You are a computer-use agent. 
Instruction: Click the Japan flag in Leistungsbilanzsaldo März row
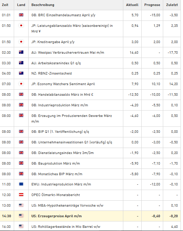[21, 25]
